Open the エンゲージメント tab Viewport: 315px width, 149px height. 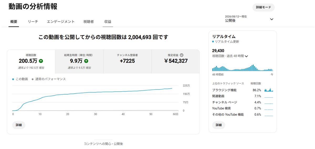(61, 22)
